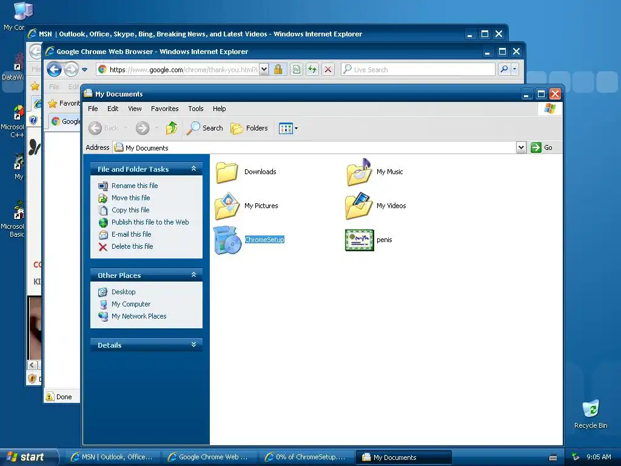Click Copy this file

point(130,210)
